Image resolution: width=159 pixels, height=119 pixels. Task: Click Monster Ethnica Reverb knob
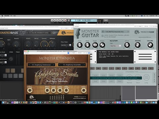point(83,90)
